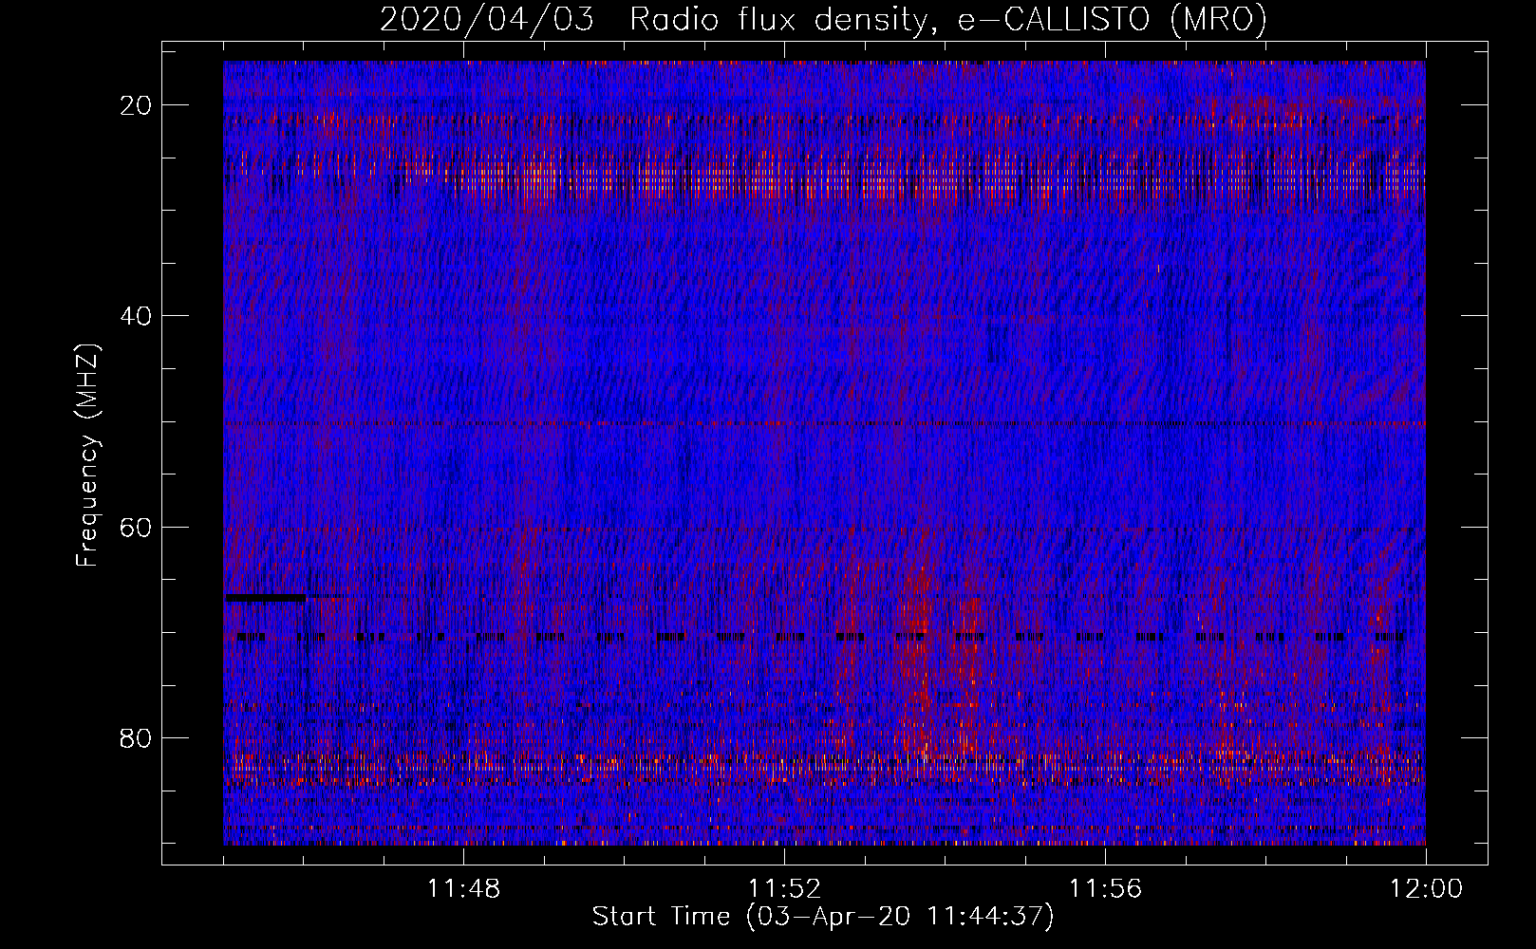
Task: Click the 20 frequency tick label
Action: coord(137,105)
